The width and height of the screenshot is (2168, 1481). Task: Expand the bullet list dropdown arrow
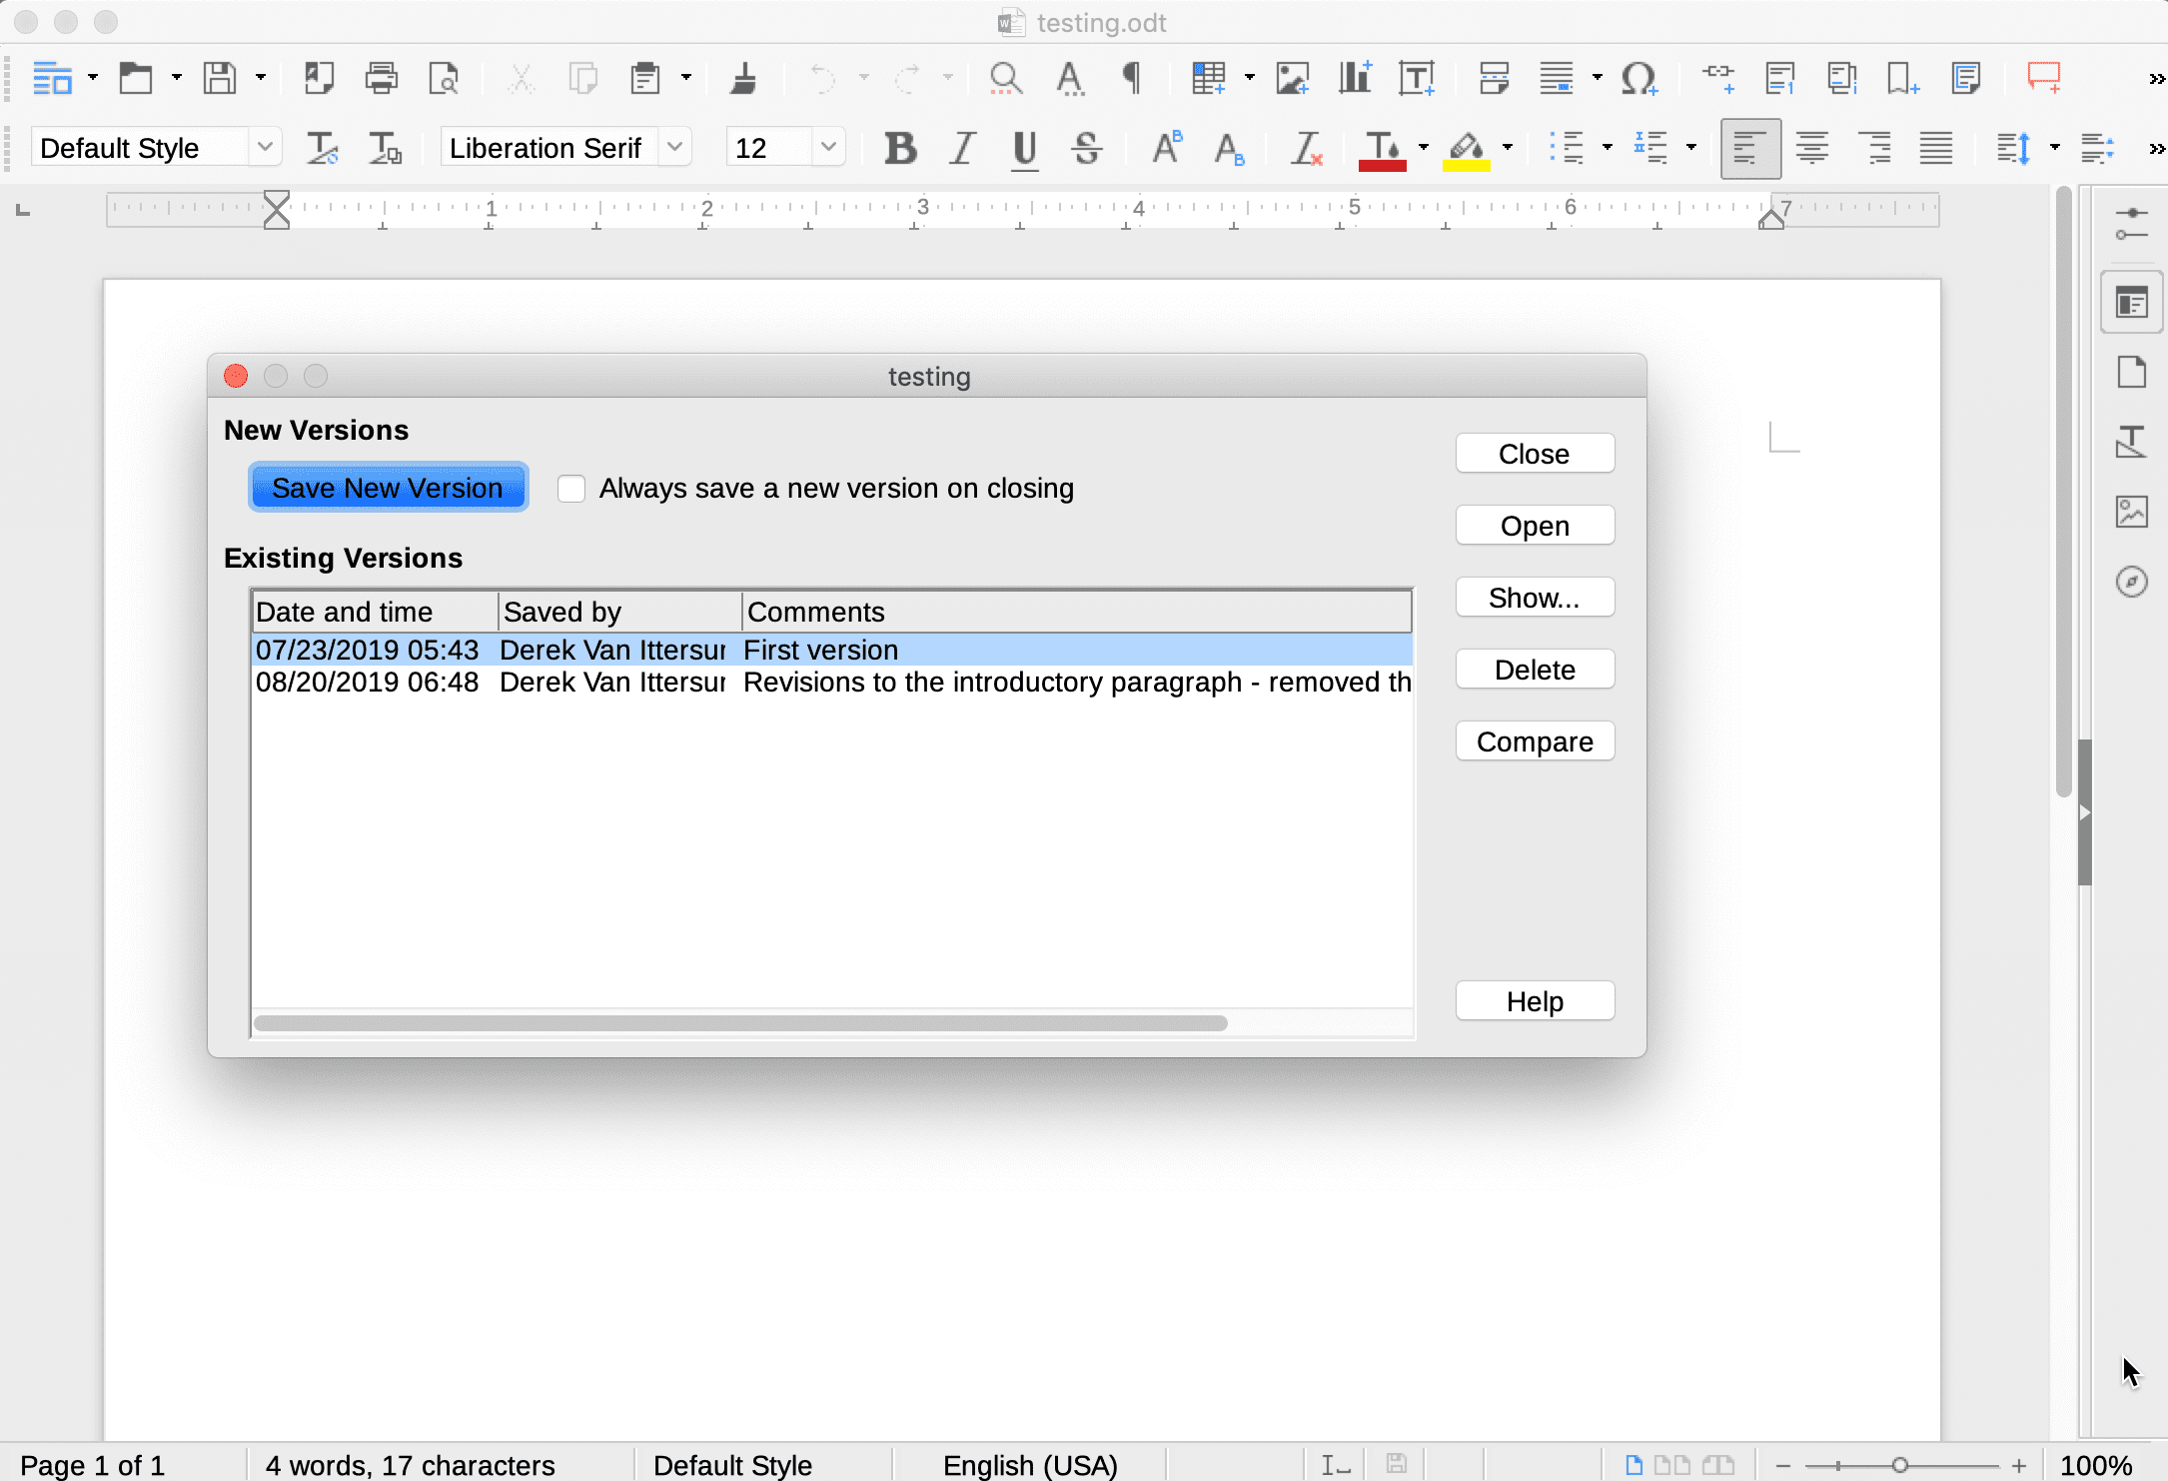point(1608,148)
